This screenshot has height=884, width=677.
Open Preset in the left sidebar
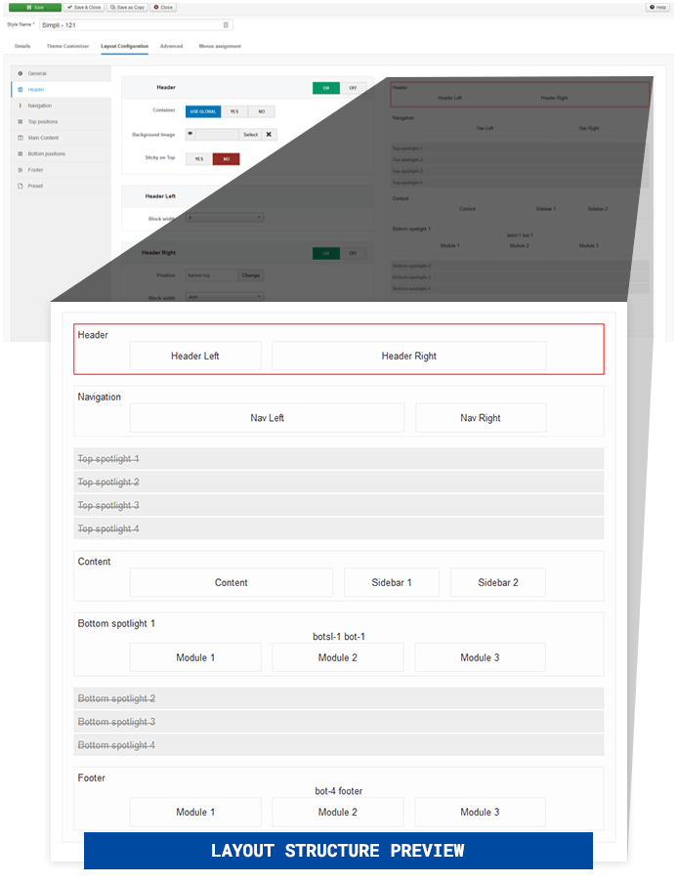35,186
